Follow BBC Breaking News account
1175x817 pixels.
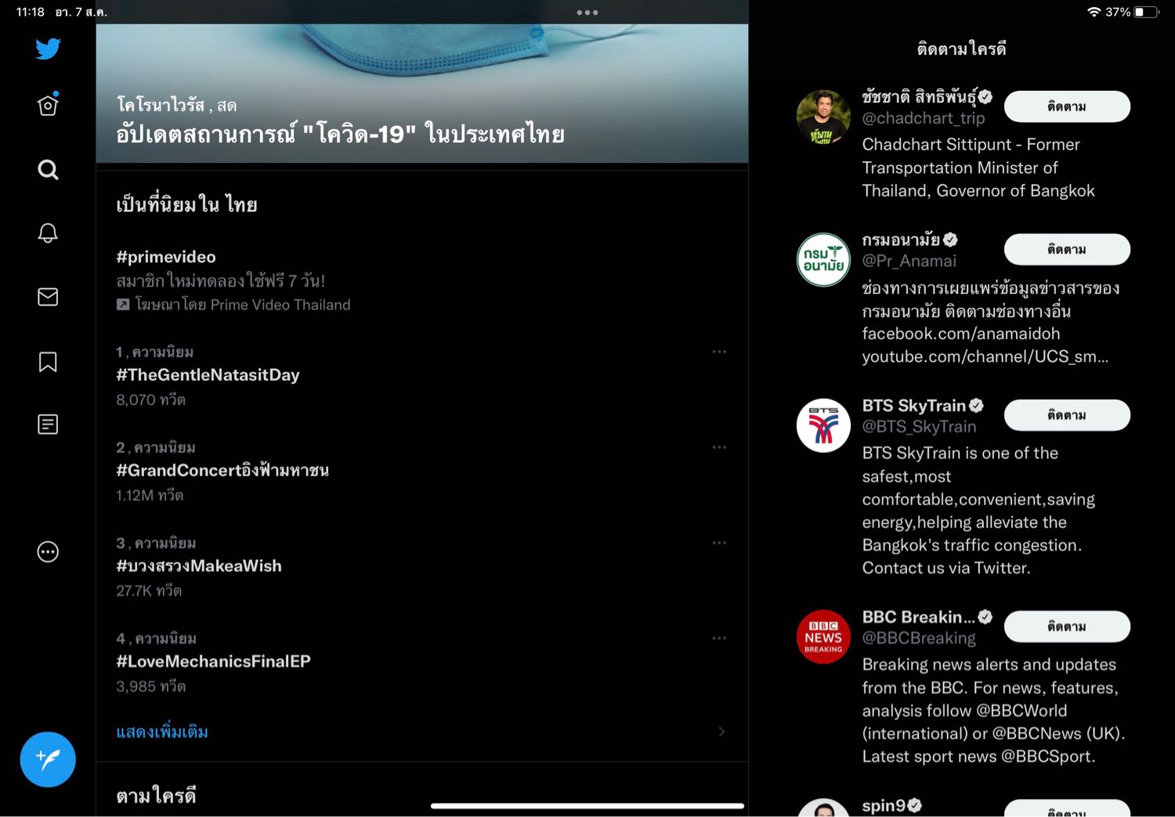(x=1067, y=627)
